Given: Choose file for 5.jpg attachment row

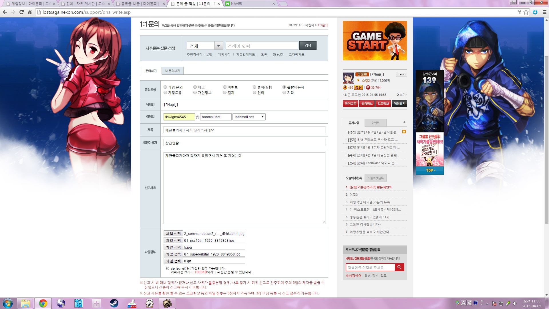Looking at the screenshot, I should coord(173,247).
